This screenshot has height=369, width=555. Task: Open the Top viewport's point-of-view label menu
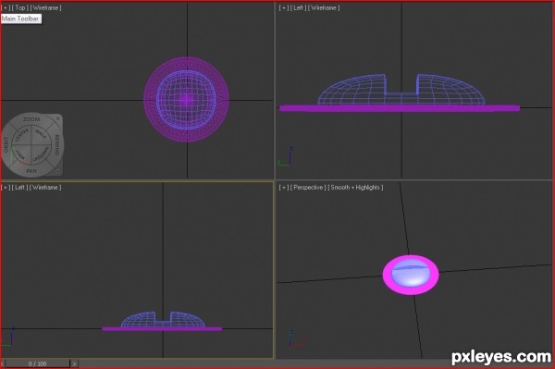[x=20, y=7]
